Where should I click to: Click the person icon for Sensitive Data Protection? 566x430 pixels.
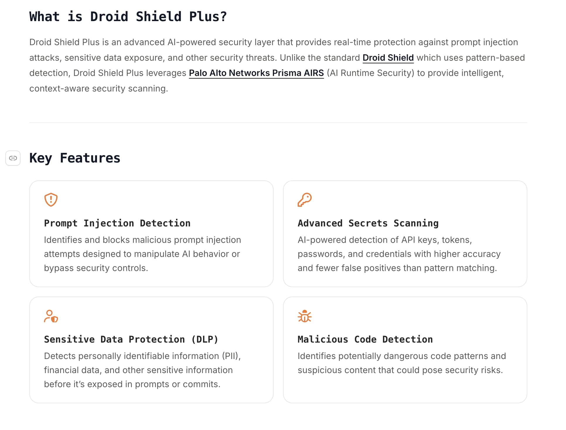tap(51, 316)
